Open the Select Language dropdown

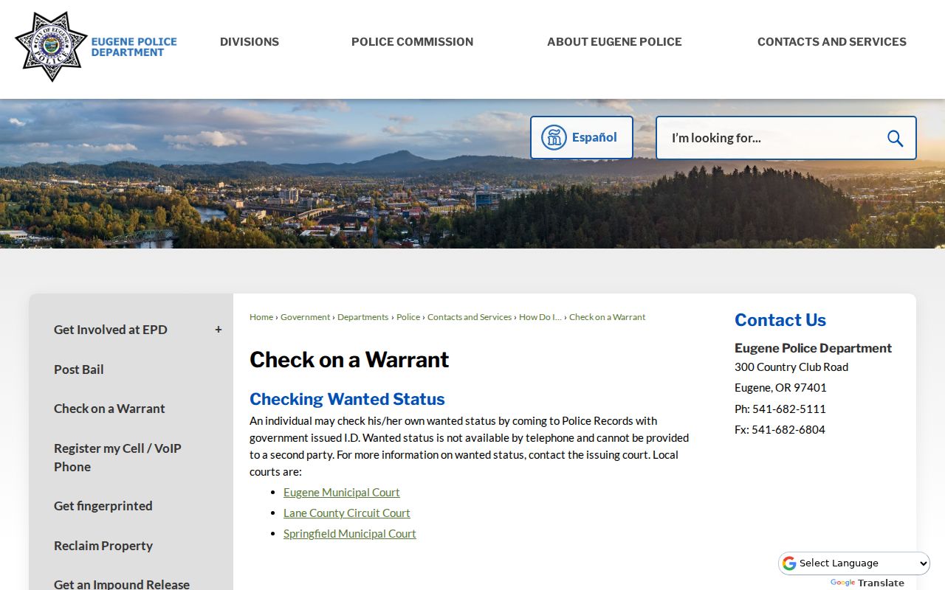854,563
